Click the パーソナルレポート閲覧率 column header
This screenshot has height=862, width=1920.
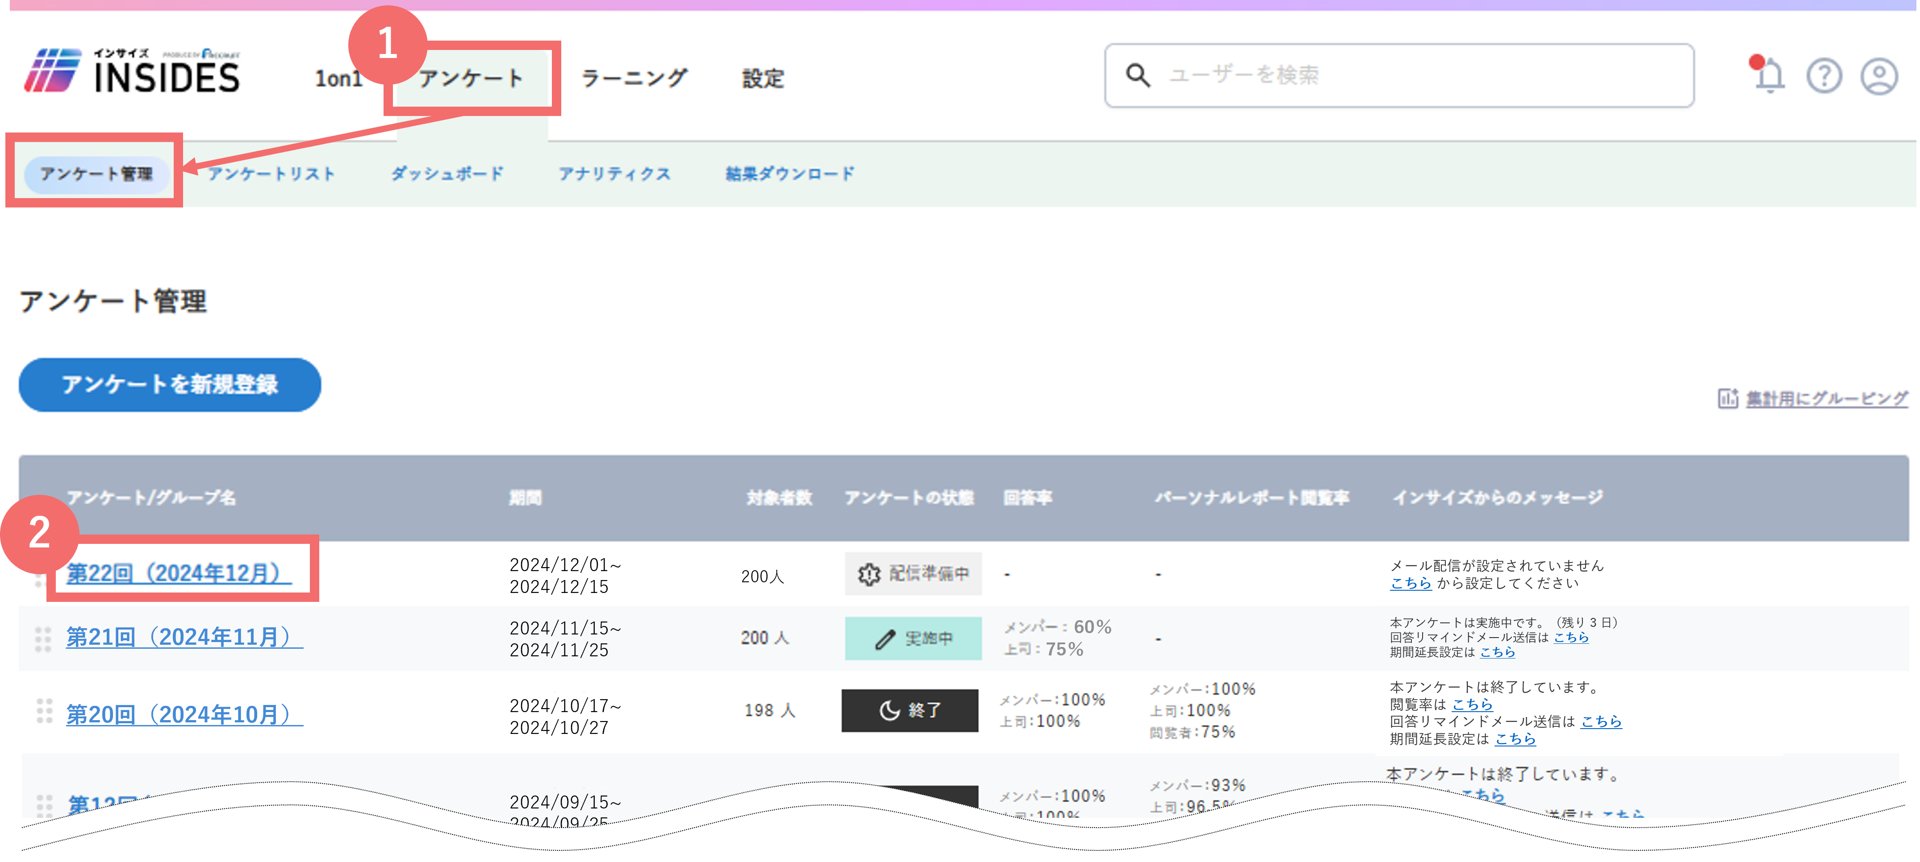(1252, 497)
